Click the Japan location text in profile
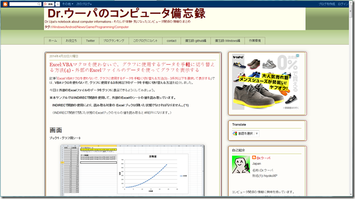The width and height of the screenshot is (355, 199). (256, 163)
